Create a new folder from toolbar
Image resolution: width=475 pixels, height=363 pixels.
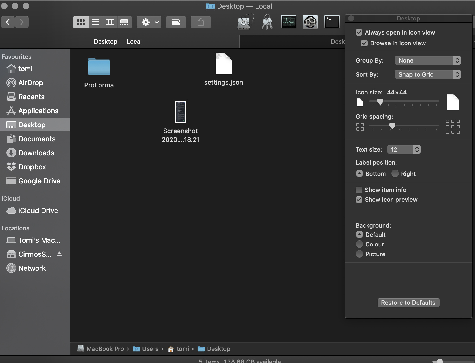[x=176, y=22]
